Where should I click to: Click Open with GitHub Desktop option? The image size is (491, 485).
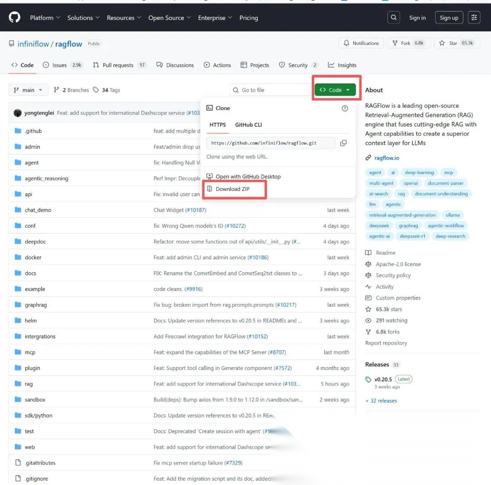tap(244, 177)
